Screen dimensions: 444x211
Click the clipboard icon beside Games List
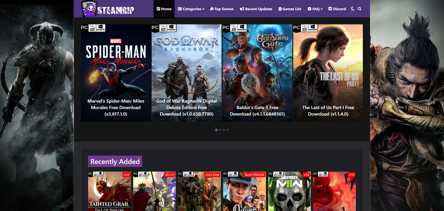[280, 9]
